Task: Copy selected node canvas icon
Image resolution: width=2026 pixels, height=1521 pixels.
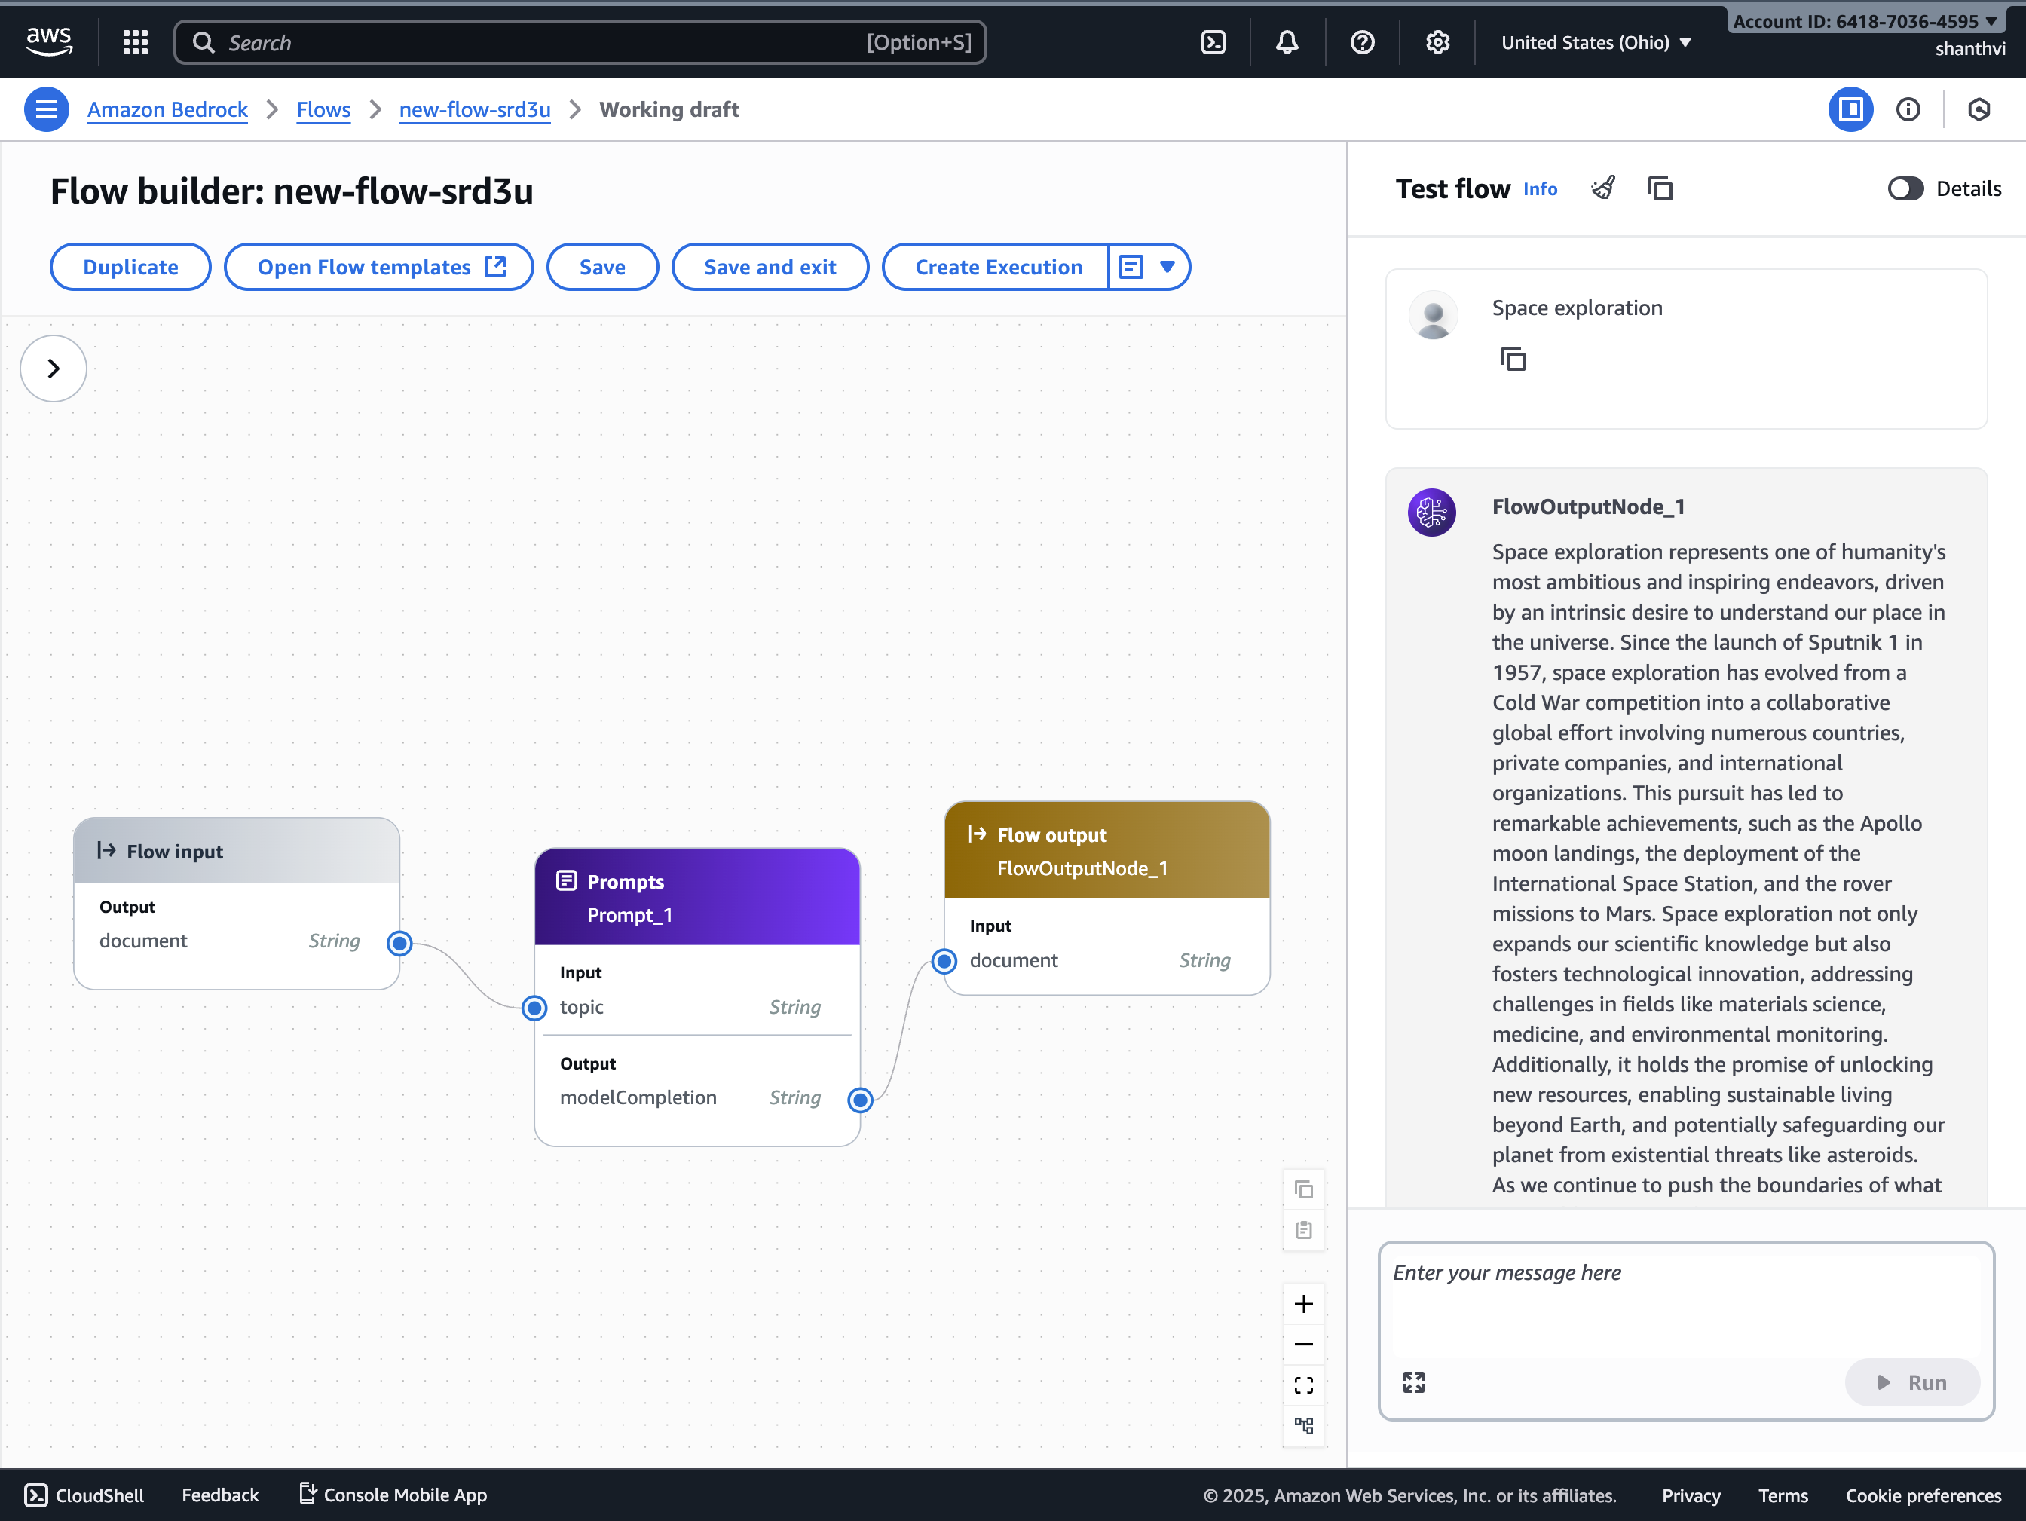Action: (1303, 1189)
